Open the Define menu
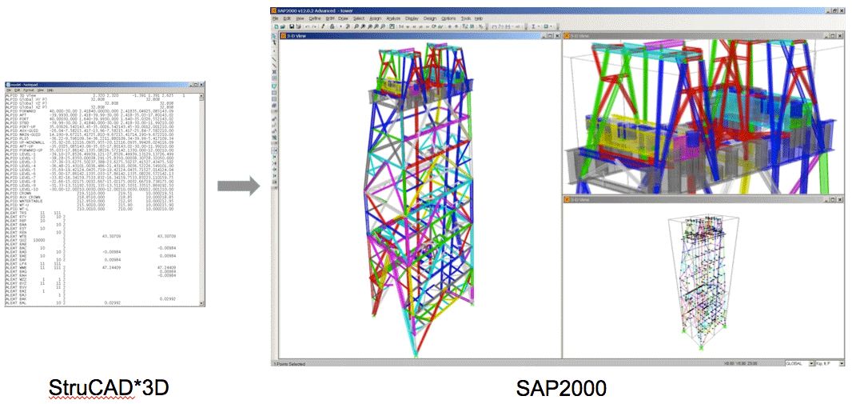Screen dimensions: 852x404 (315, 18)
